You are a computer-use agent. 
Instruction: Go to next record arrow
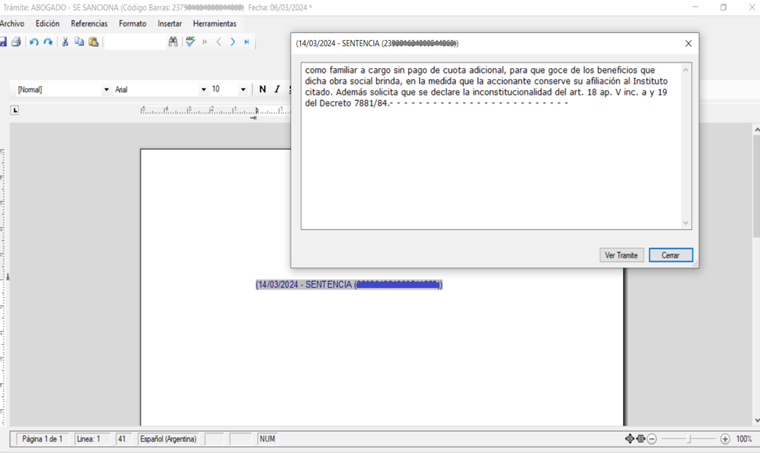(233, 42)
